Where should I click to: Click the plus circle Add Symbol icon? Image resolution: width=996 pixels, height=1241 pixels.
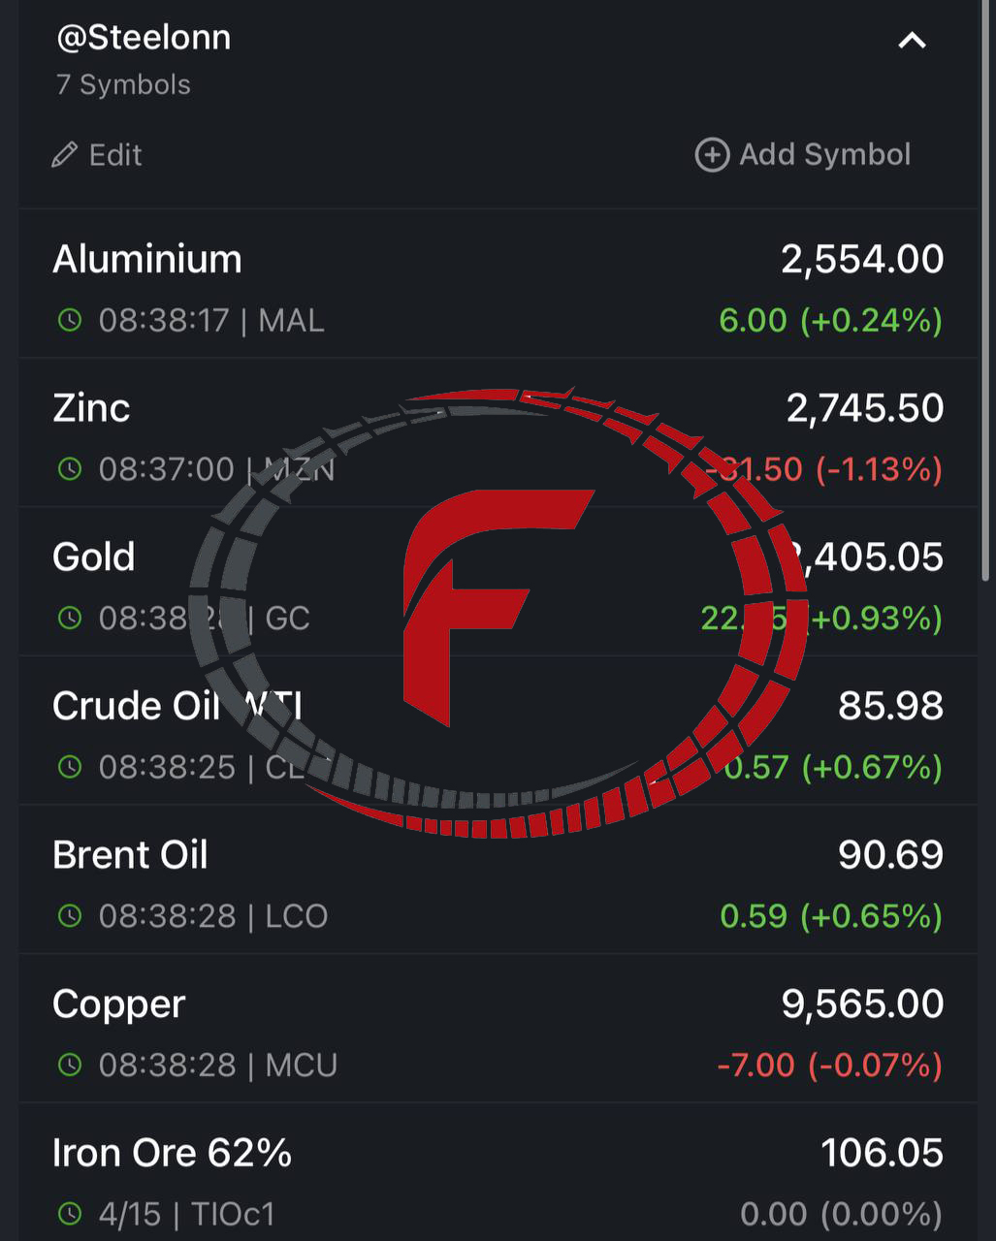click(712, 154)
